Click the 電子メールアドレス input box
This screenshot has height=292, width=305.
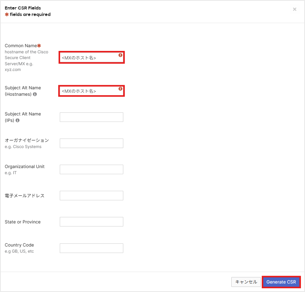pos(91,196)
